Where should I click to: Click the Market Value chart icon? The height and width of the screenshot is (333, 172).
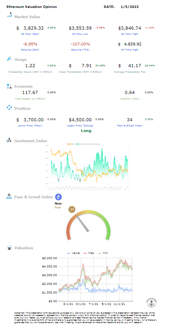(9, 15)
